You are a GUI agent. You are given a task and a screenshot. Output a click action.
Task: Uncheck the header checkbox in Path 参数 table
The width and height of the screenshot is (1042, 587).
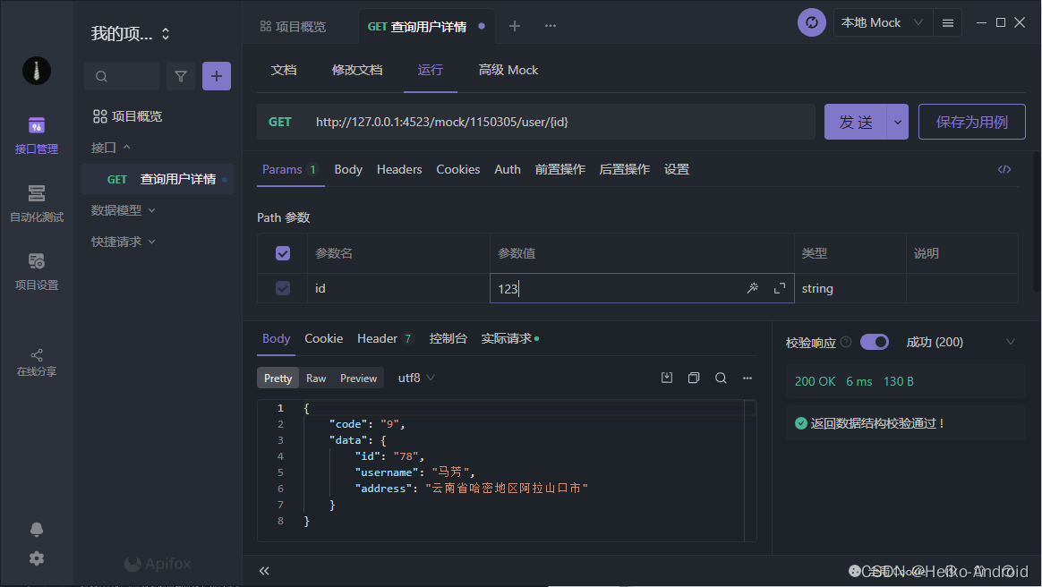tap(283, 253)
